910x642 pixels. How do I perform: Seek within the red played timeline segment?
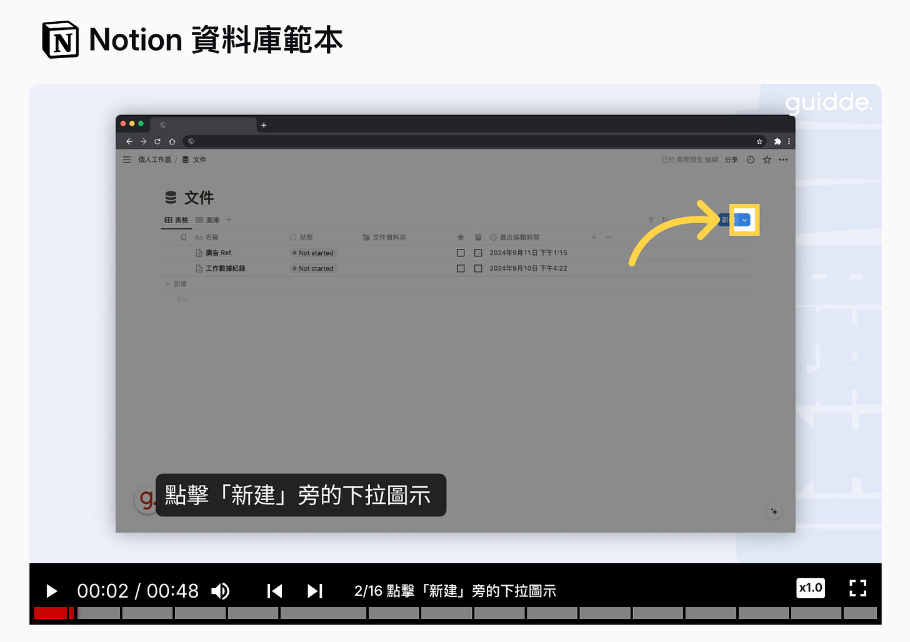(x=51, y=613)
